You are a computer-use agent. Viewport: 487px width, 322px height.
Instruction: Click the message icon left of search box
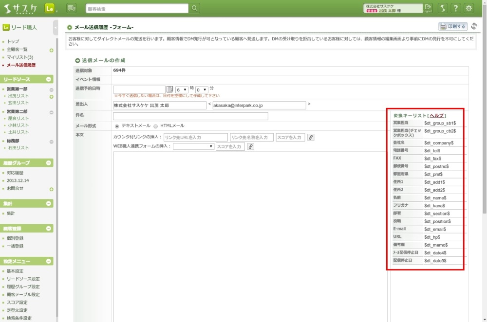(x=72, y=8)
